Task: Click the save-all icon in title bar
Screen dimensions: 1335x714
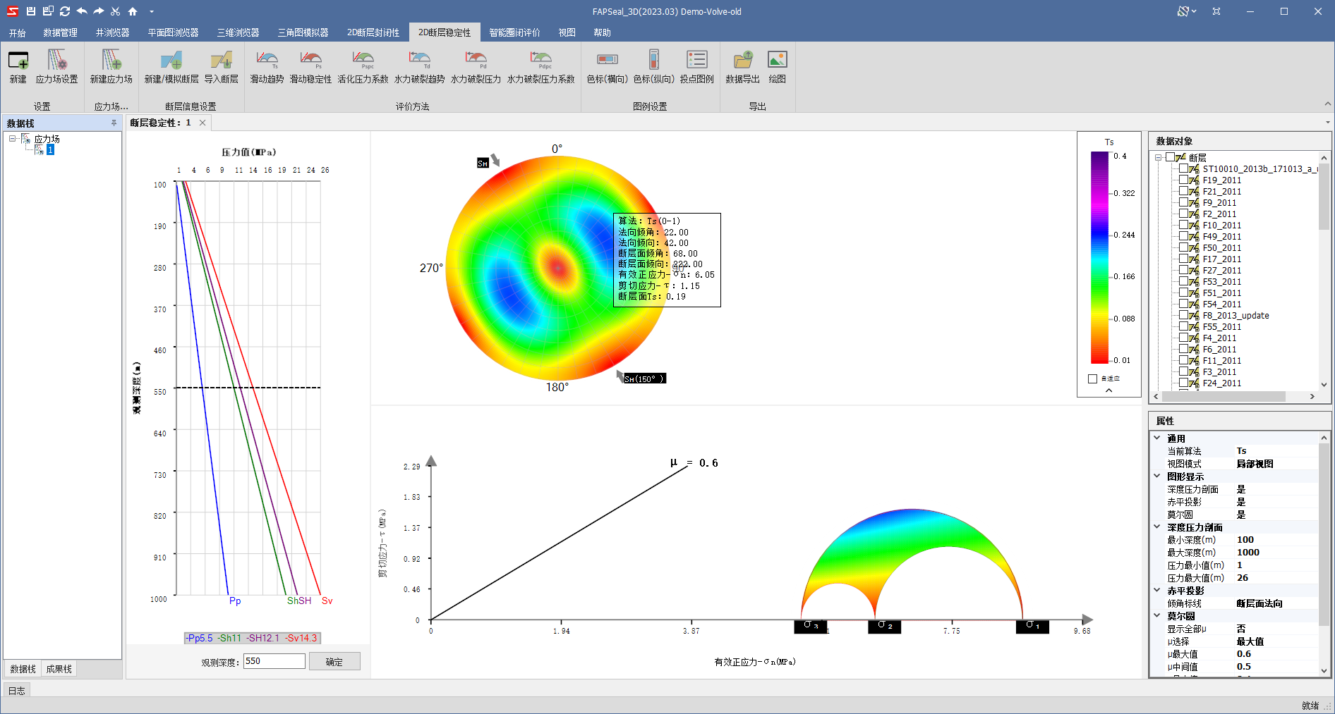Action: (48, 11)
